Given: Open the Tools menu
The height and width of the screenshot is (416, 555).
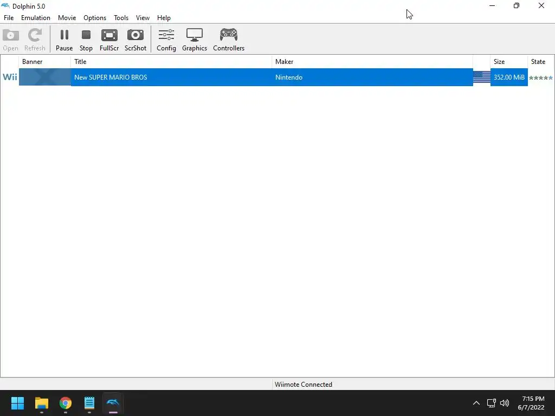Looking at the screenshot, I should click(x=121, y=18).
